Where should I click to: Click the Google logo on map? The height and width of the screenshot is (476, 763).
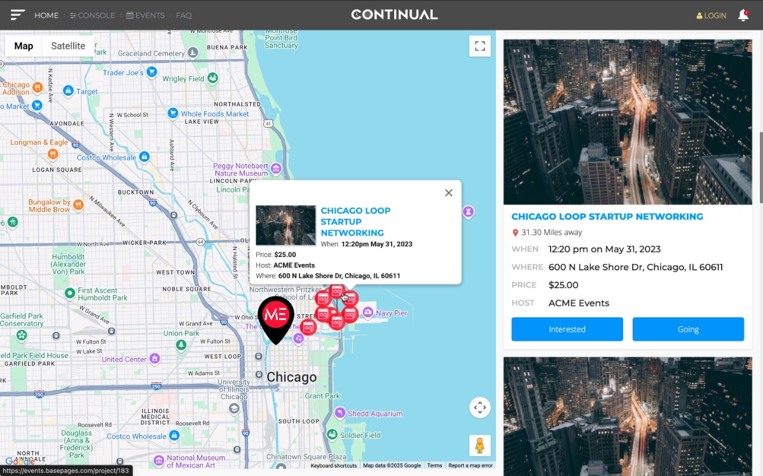pos(20,462)
